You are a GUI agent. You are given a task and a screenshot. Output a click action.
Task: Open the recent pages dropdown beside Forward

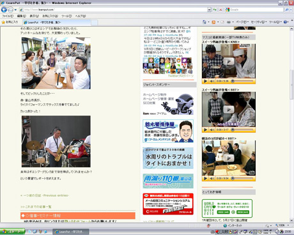pos(15,10)
